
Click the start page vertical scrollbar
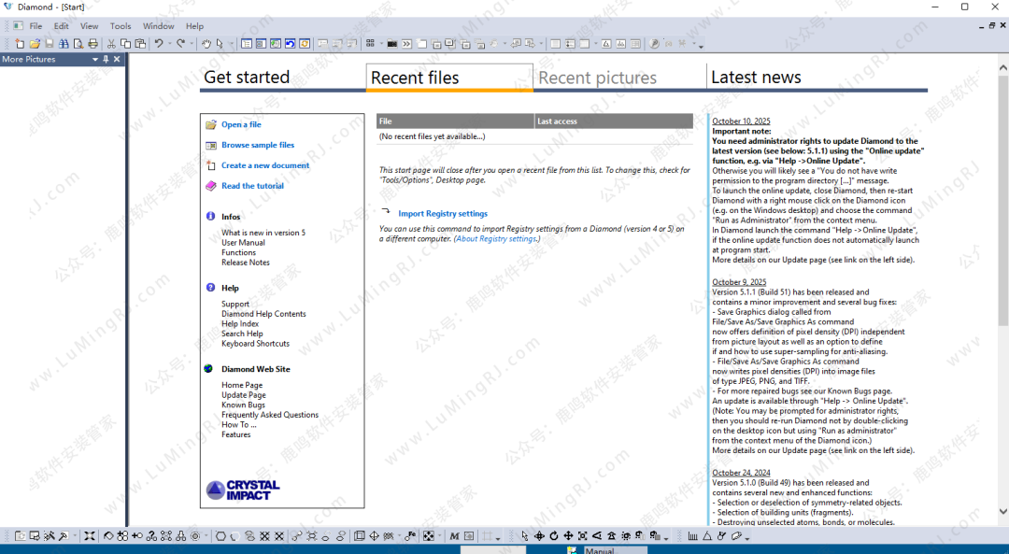(x=1003, y=280)
